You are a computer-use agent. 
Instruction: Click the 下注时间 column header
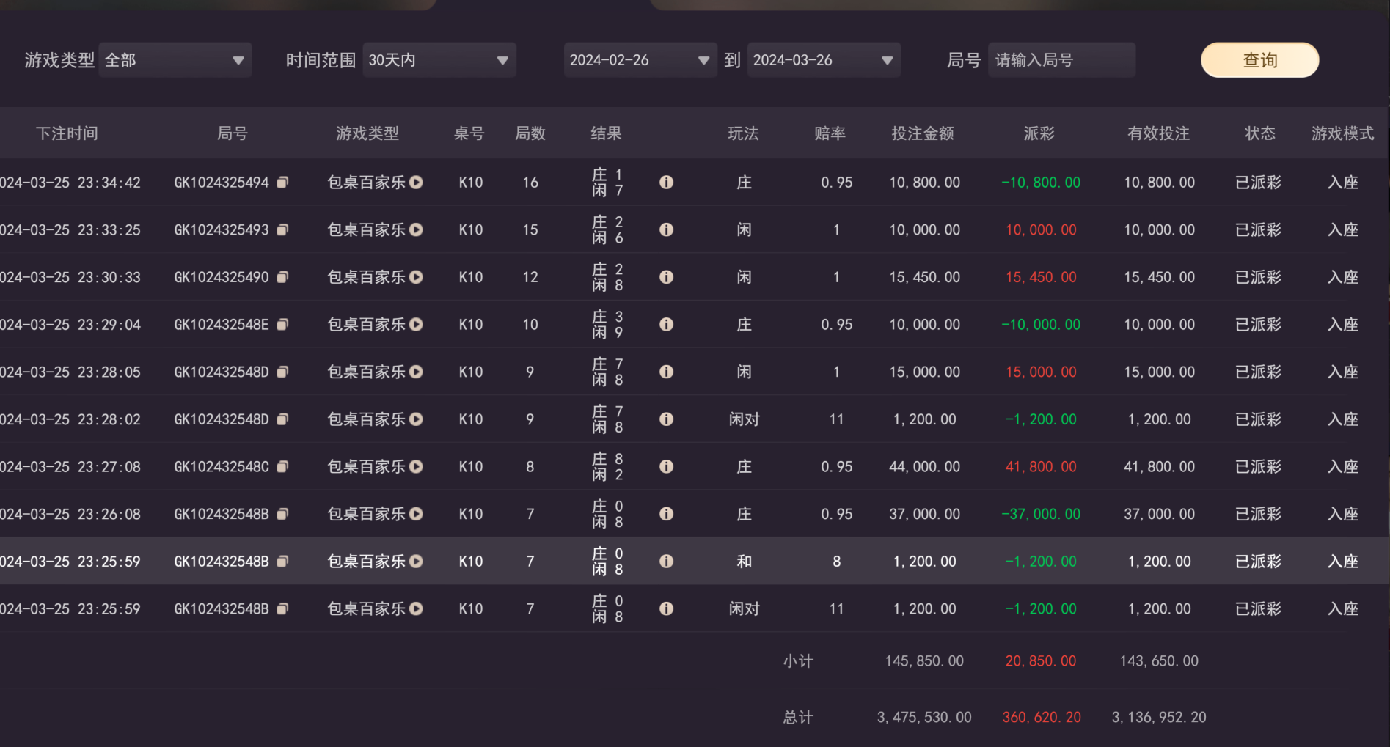[x=67, y=133]
